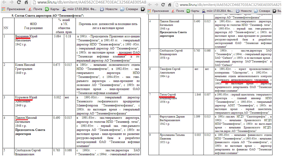Click 'Перечень всех должностей за последние пять лет' header
The image size is (282, 161).
tap(108, 26)
